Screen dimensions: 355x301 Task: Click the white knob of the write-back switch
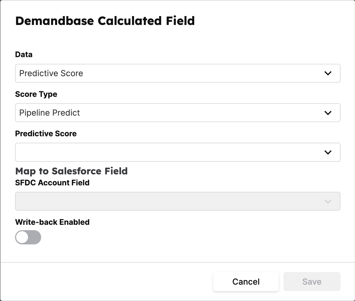coord(22,237)
